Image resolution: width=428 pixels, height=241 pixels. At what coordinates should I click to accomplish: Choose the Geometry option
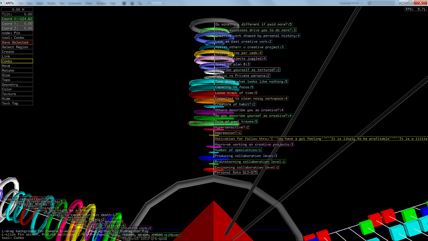[17, 85]
